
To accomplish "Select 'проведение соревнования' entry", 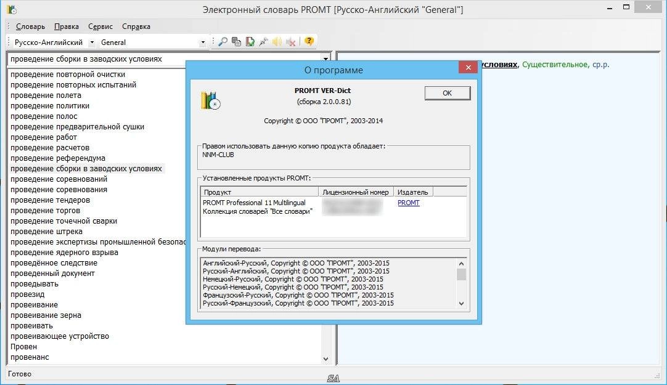I will [59, 190].
